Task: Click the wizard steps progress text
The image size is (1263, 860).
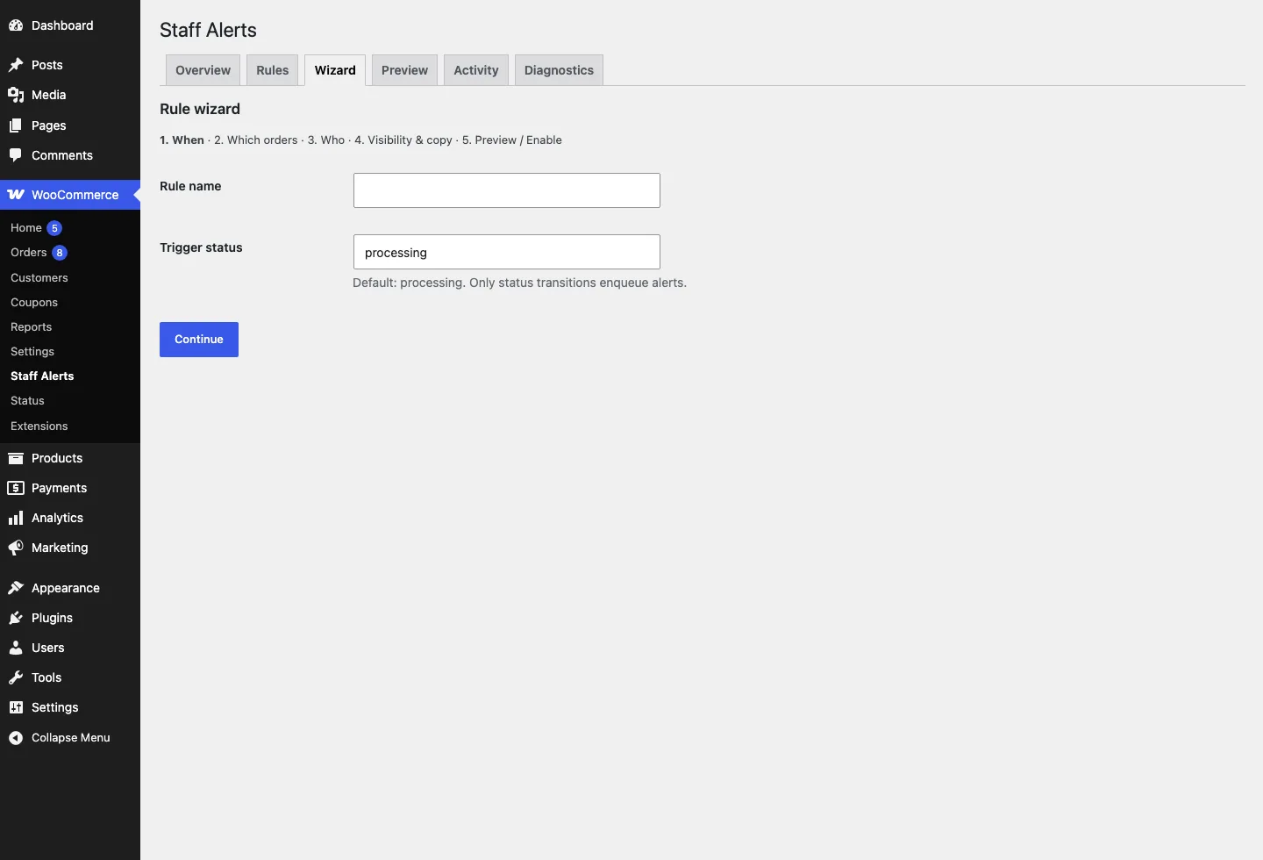Action: click(360, 140)
